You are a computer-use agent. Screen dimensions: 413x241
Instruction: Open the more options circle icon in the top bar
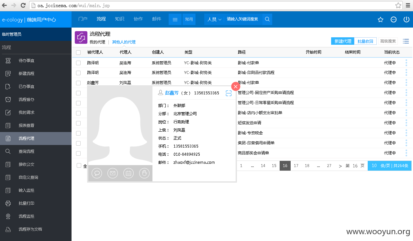click(x=394, y=19)
